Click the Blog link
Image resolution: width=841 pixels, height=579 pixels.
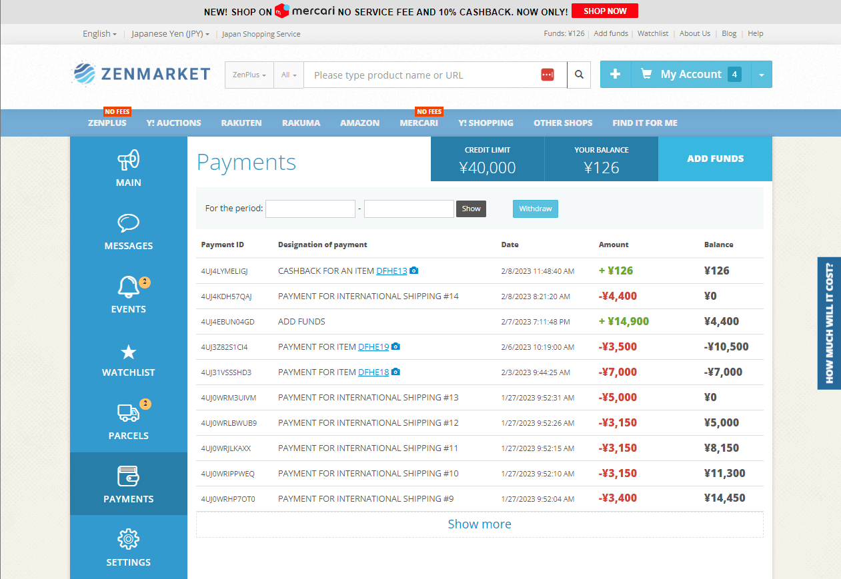(729, 33)
